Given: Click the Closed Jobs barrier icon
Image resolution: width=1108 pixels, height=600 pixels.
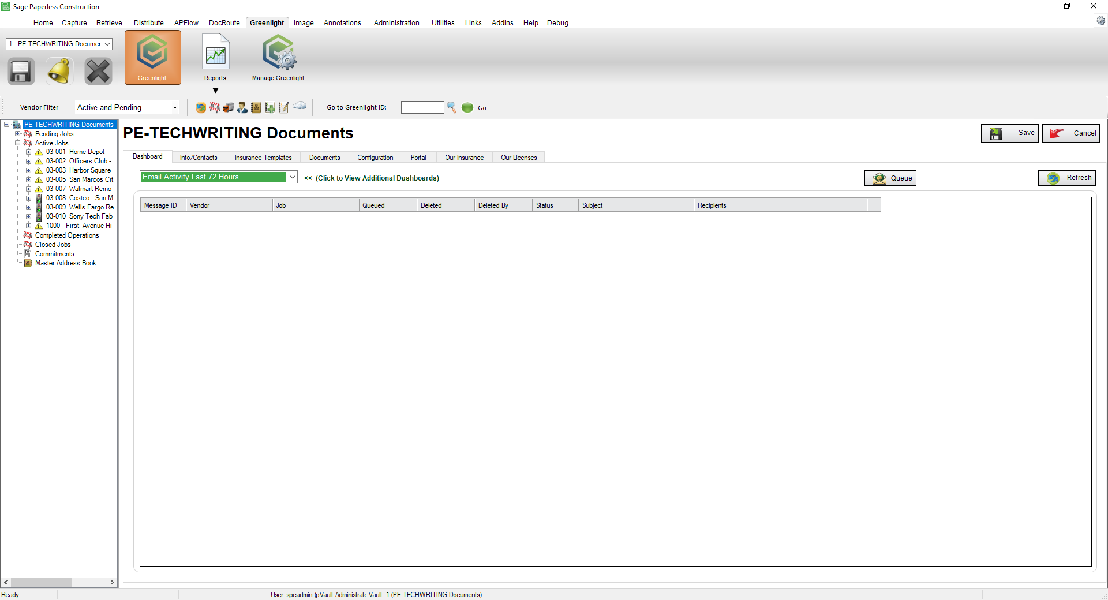Looking at the screenshot, I should coord(28,245).
